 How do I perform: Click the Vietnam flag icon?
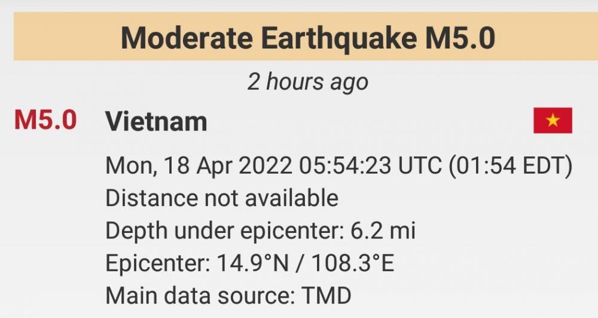(x=553, y=120)
